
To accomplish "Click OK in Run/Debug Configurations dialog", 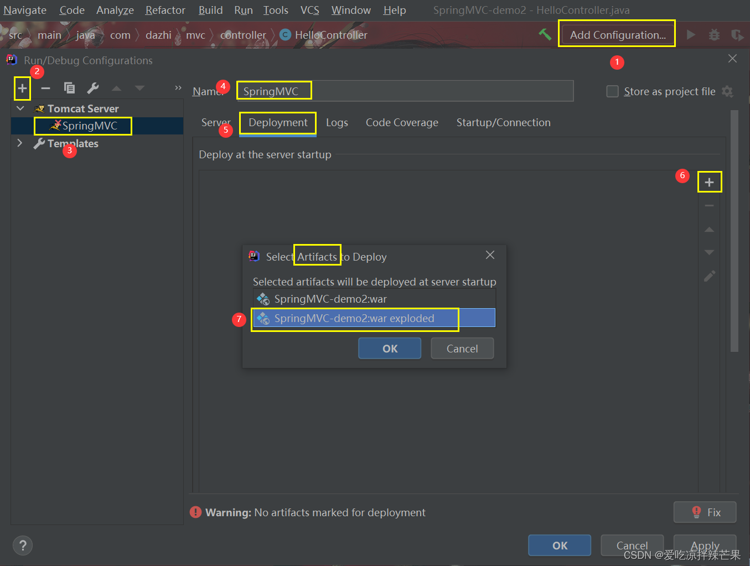I will pyautogui.click(x=560, y=546).
